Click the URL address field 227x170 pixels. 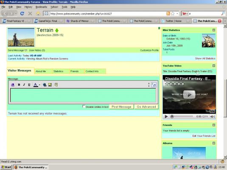tap(107, 14)
